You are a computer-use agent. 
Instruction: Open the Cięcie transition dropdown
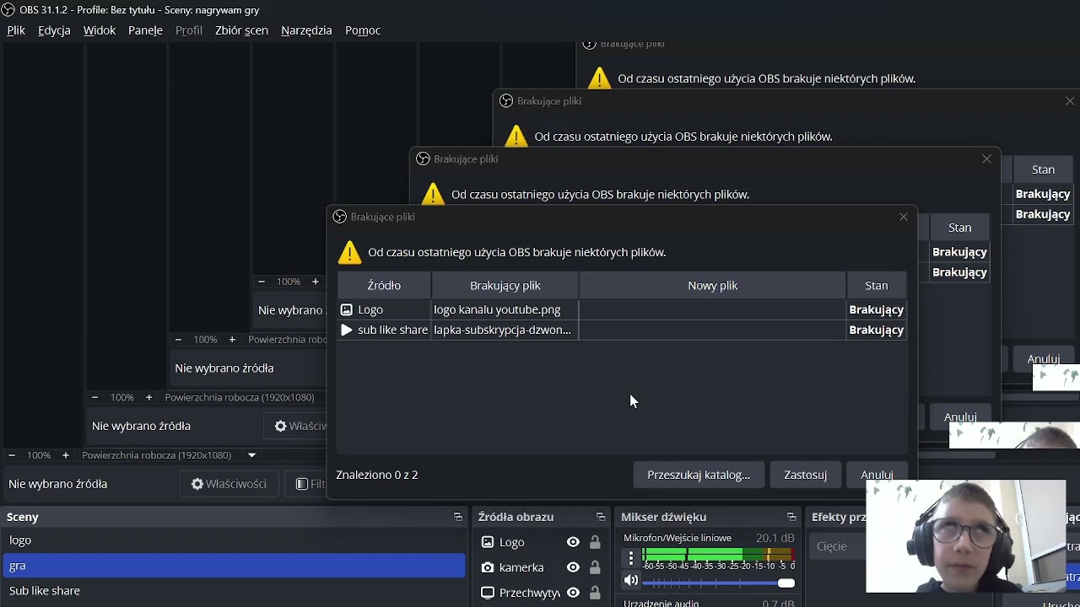click(838, 546)
